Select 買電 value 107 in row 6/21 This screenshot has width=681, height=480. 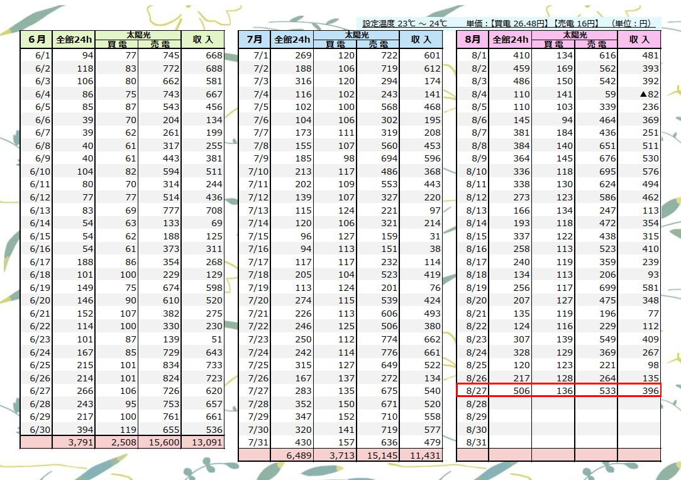point(117,314)
